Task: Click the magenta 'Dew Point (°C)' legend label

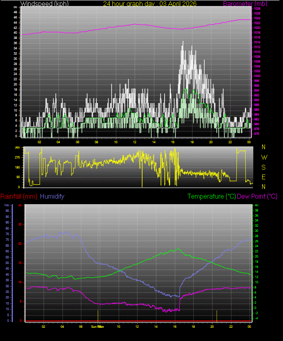Action: point(257,197)
